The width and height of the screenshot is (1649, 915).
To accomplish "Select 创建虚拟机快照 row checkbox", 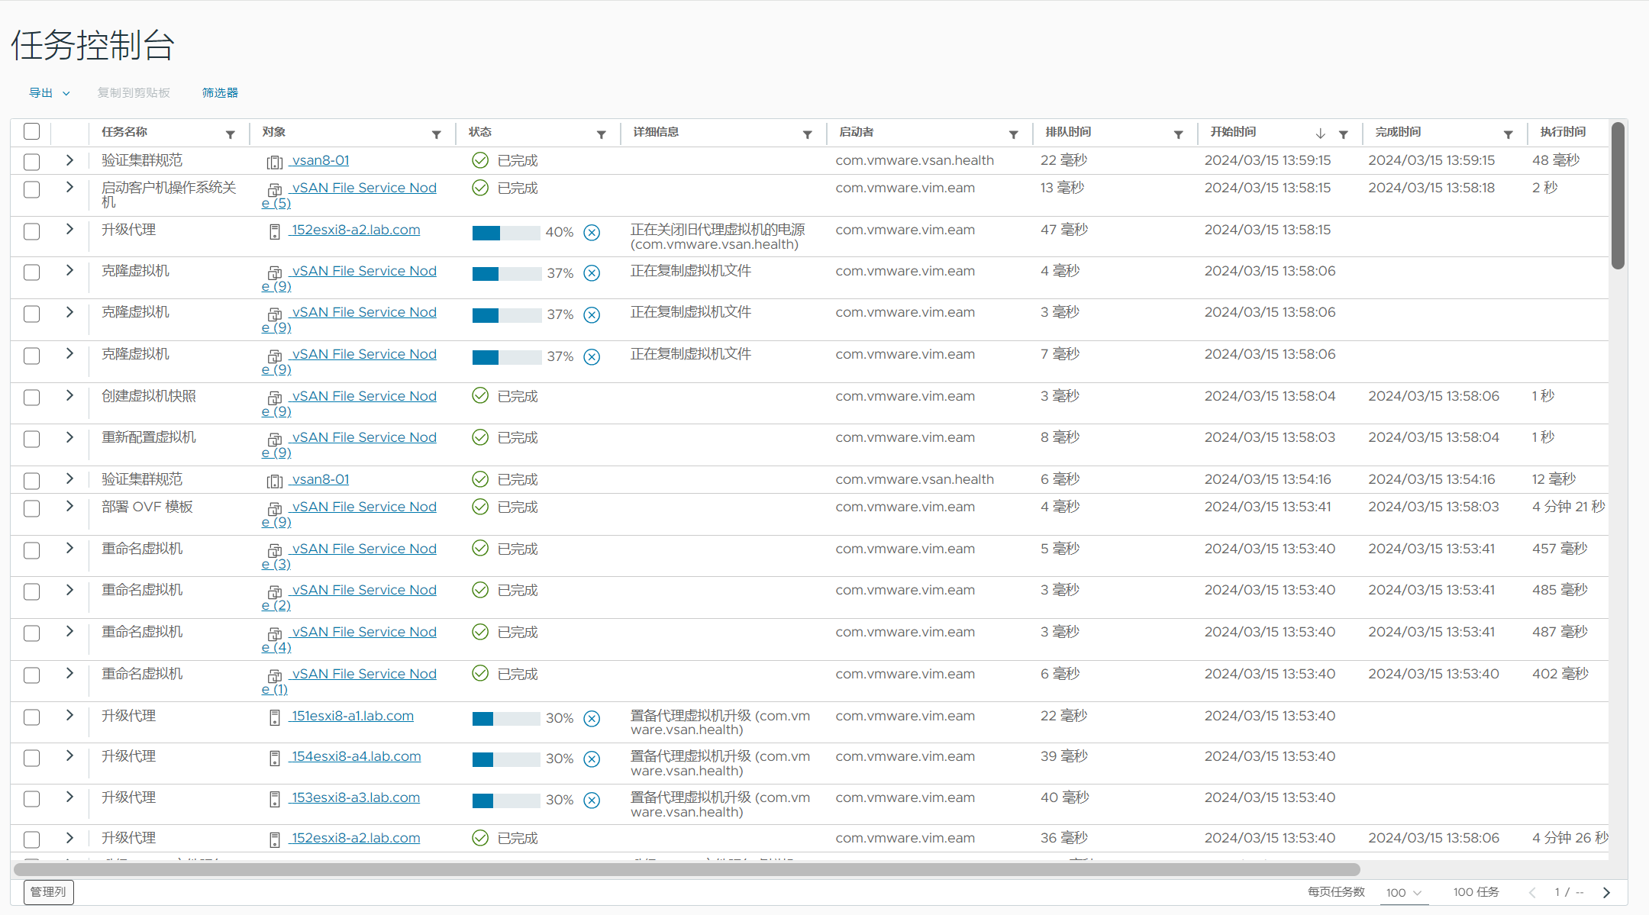I will pyautogui.click(x=31, y=398).
